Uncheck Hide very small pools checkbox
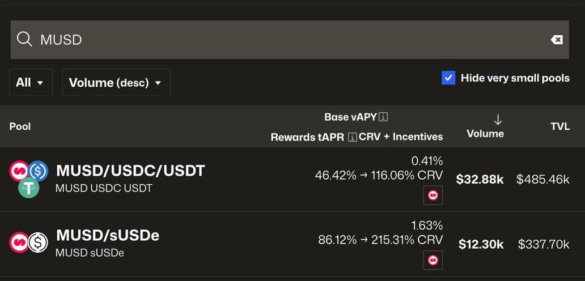585x281 pixels. (x=448, y=78)
